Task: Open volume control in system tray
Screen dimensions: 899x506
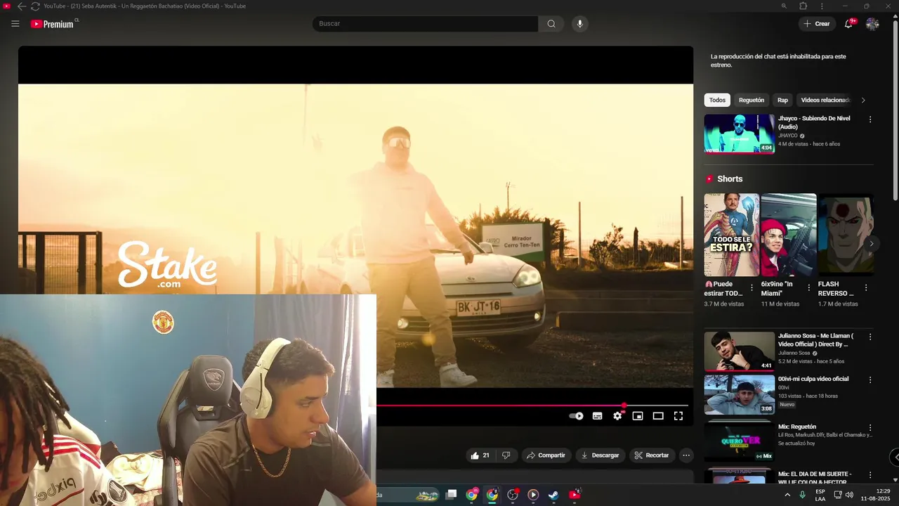Action: pos(849,495)
